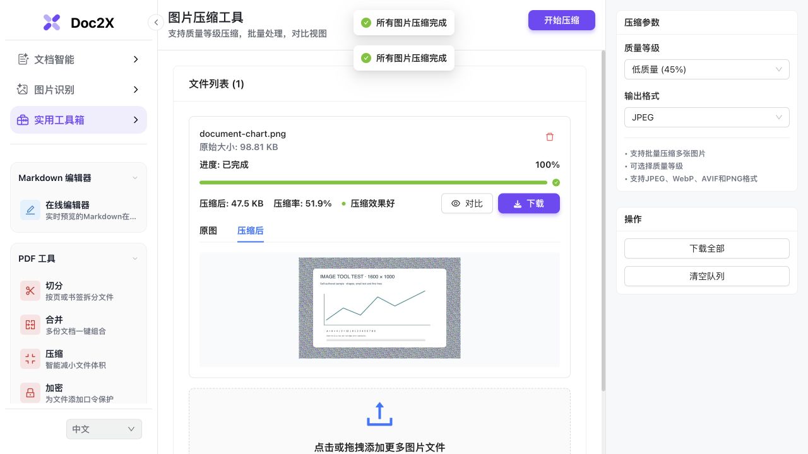This screenshot has height=454, width=808.
Task: Click the 100% progress value
Action: click(x=547, y=165)
